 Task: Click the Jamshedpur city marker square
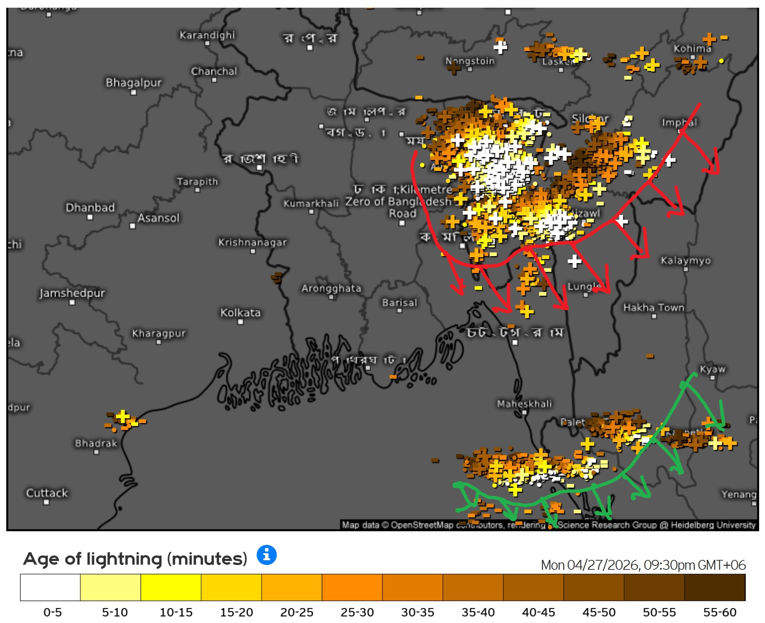(72, 303)
